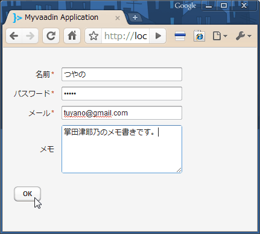
Task: Click the パスワード label
Action: [32, 93]
